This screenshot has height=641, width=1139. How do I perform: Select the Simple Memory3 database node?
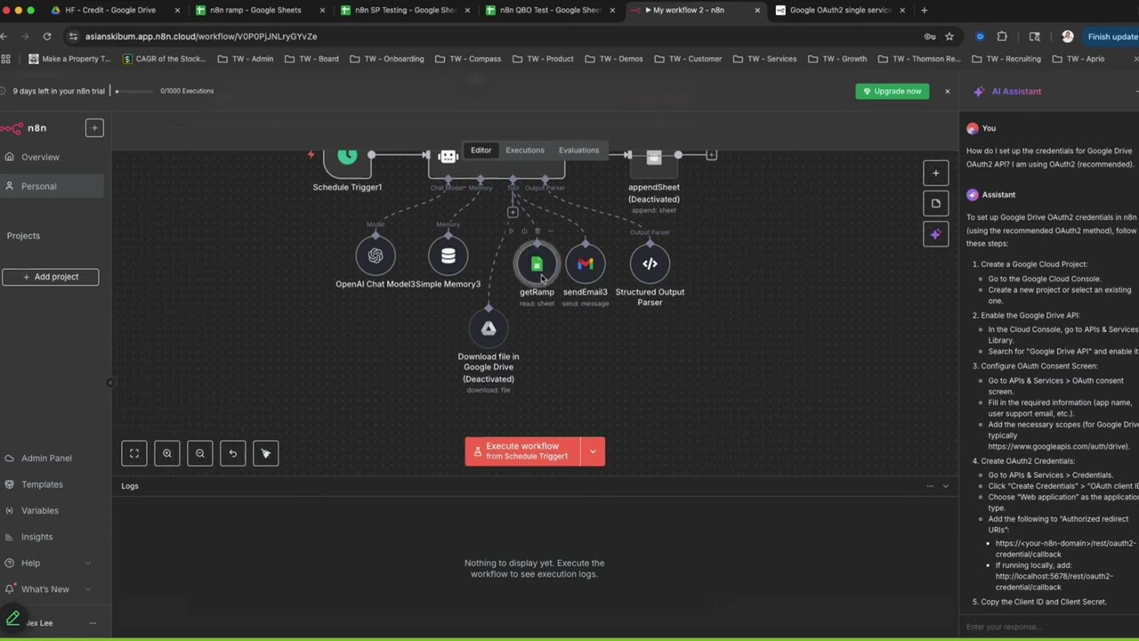(448, 256)
